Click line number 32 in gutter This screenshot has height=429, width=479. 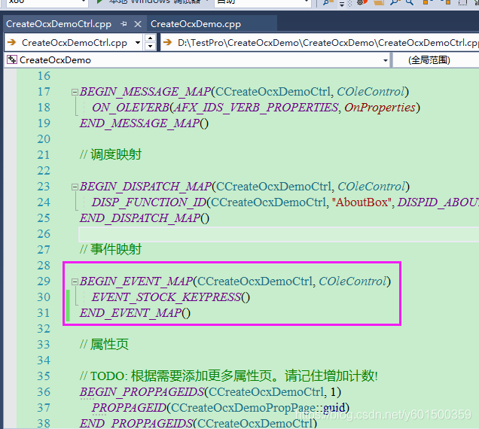[x=44, y=329]
